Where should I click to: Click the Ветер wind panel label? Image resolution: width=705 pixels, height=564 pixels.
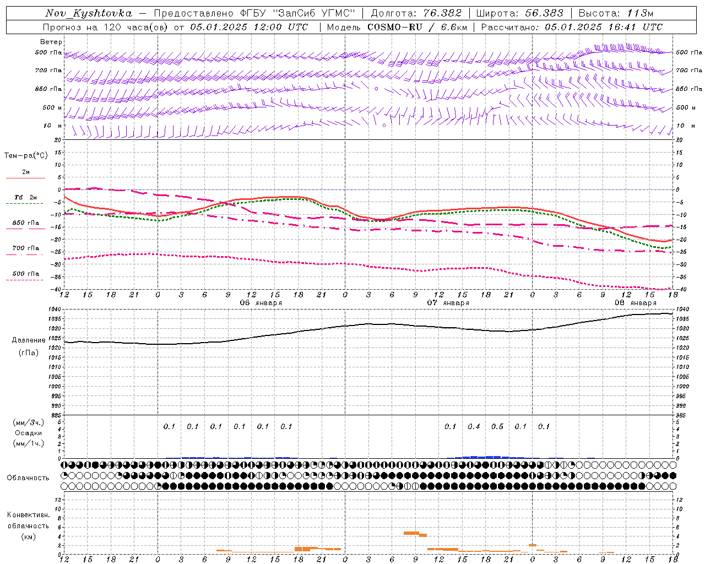[51, 42]
